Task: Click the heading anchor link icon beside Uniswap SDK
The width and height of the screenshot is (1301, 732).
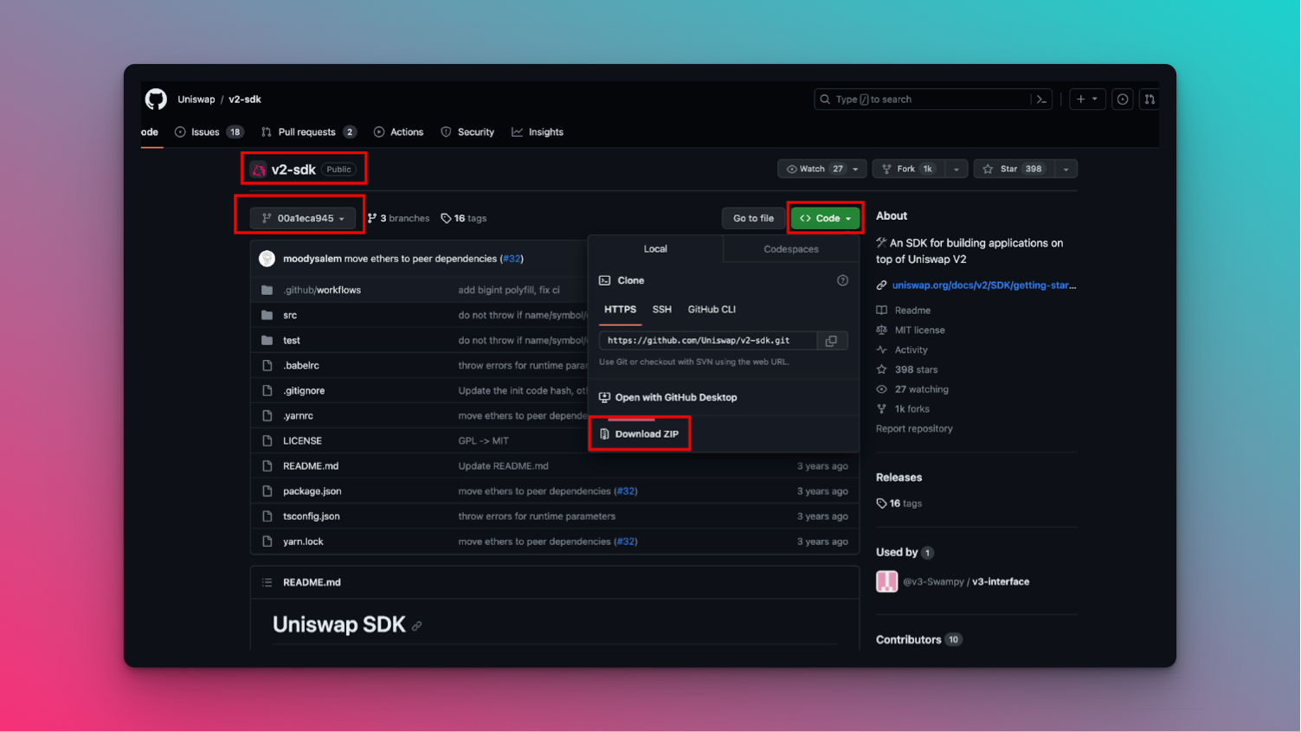Action: 417,626
